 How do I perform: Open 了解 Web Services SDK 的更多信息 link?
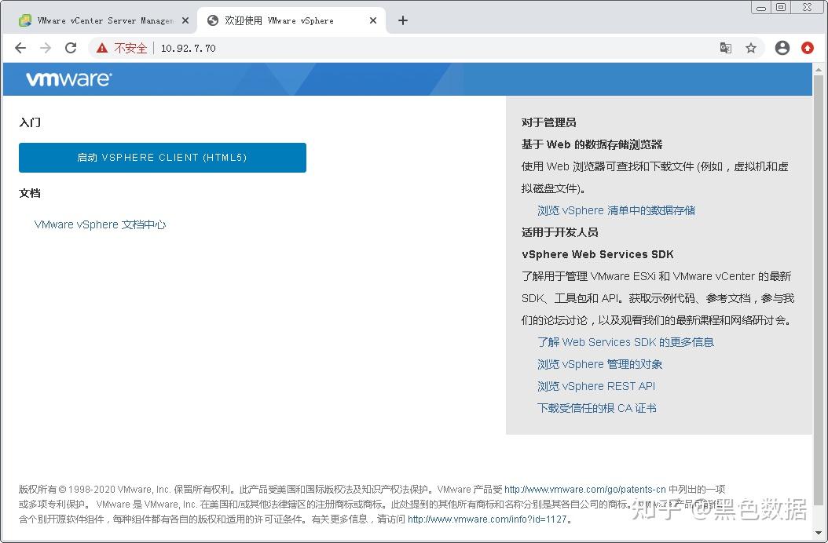(626, 342)
